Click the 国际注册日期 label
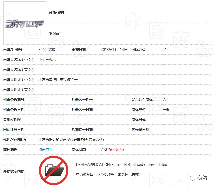This screenshot has height=187, width=214. click(14, 130)
